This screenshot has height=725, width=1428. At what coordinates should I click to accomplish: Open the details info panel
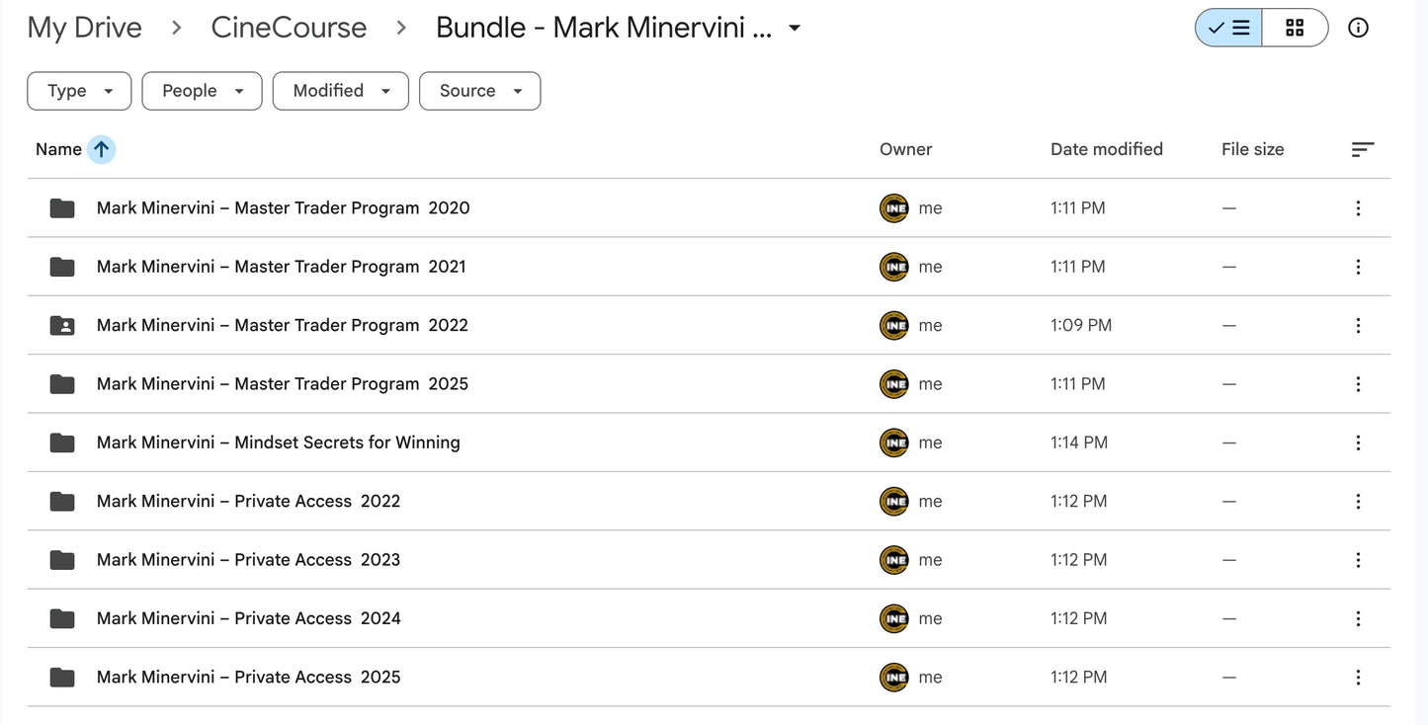[1358, 28]
